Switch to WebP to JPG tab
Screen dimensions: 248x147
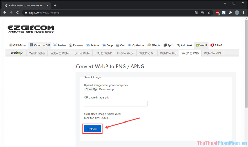coord(168,53)
